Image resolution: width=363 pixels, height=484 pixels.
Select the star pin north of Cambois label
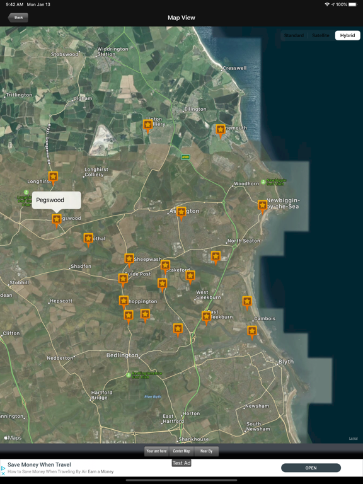click(247, 302)
